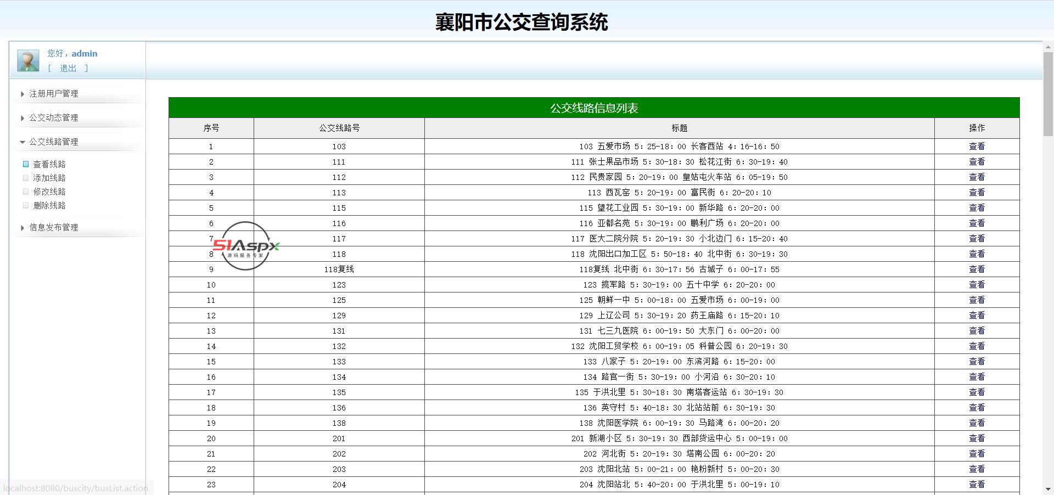
Task: View details for bus route 115
Action: point(977,208)
